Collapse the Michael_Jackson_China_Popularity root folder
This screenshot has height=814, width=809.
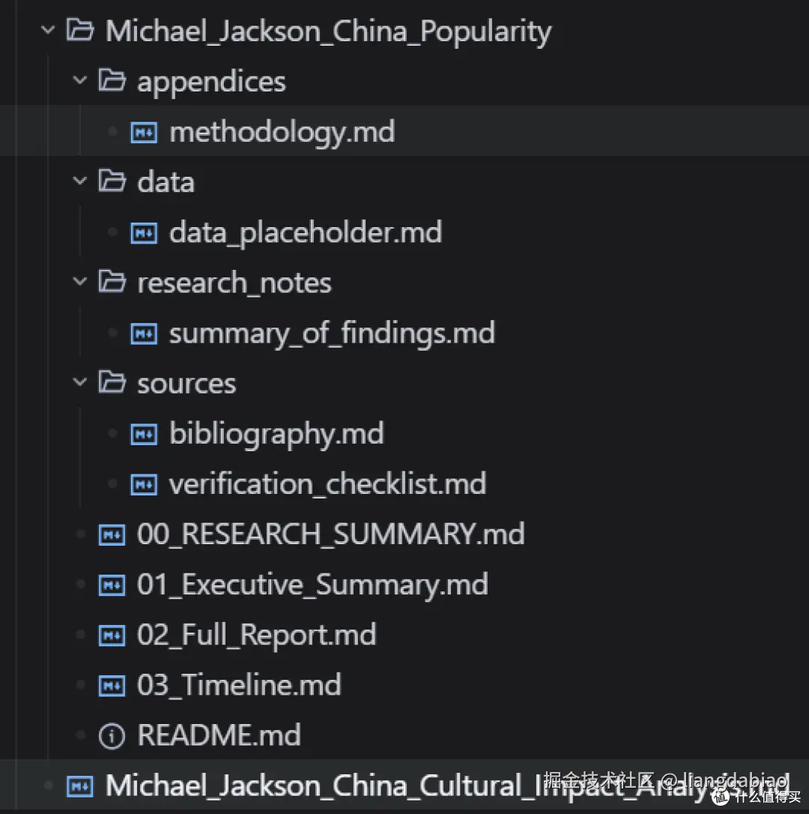pyautogui.click(x=48, y=30)
